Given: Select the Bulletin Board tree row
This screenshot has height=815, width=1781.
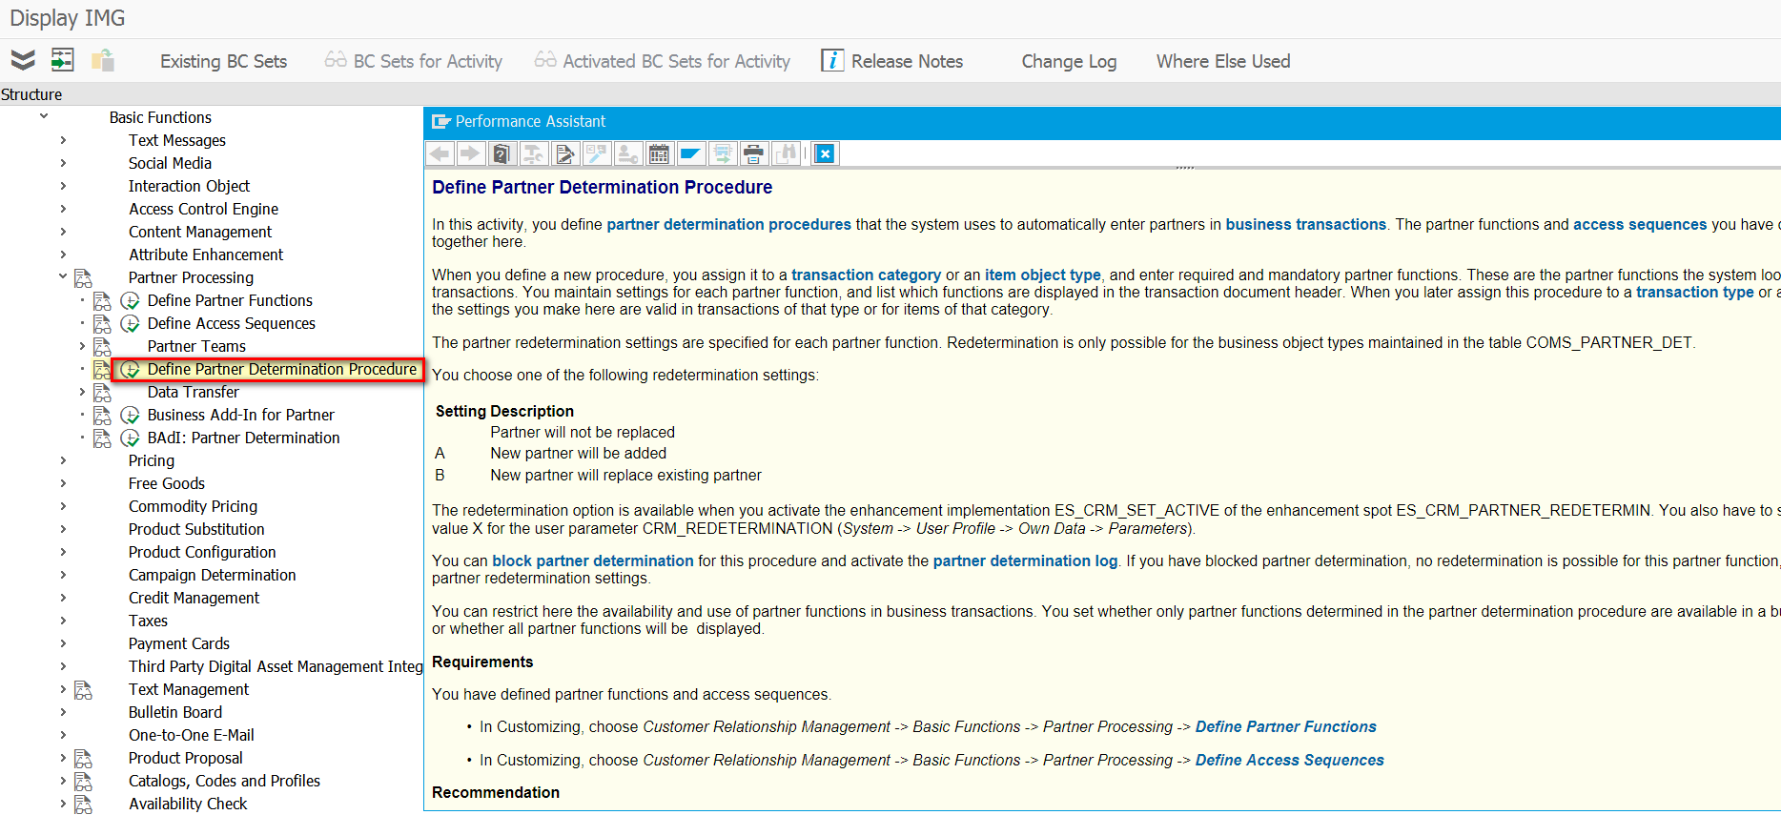Looking at the screenshot, I should [175, 712].
